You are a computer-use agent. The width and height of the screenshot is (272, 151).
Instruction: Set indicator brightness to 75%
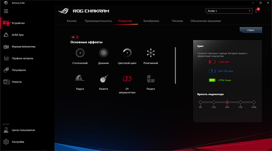coord(240,102)
